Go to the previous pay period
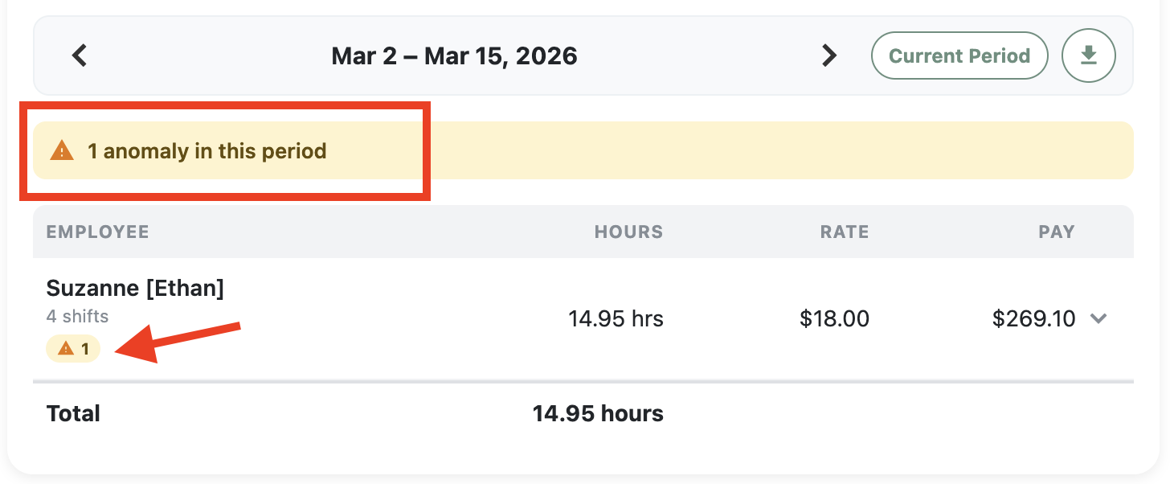Image resolution: width=1170 pixels, height=484 pixels. (79, 55)
